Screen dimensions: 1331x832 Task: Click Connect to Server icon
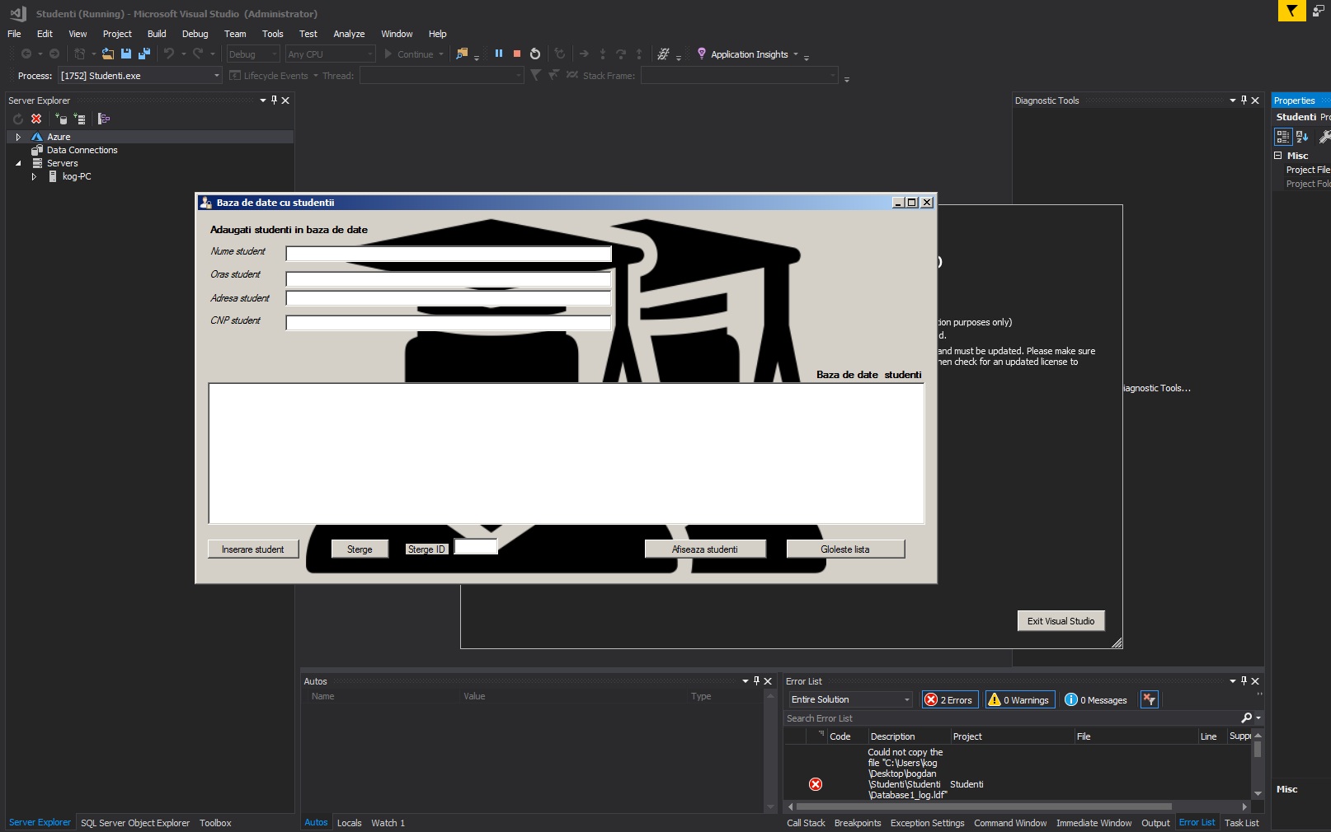[x=79, y=119]
